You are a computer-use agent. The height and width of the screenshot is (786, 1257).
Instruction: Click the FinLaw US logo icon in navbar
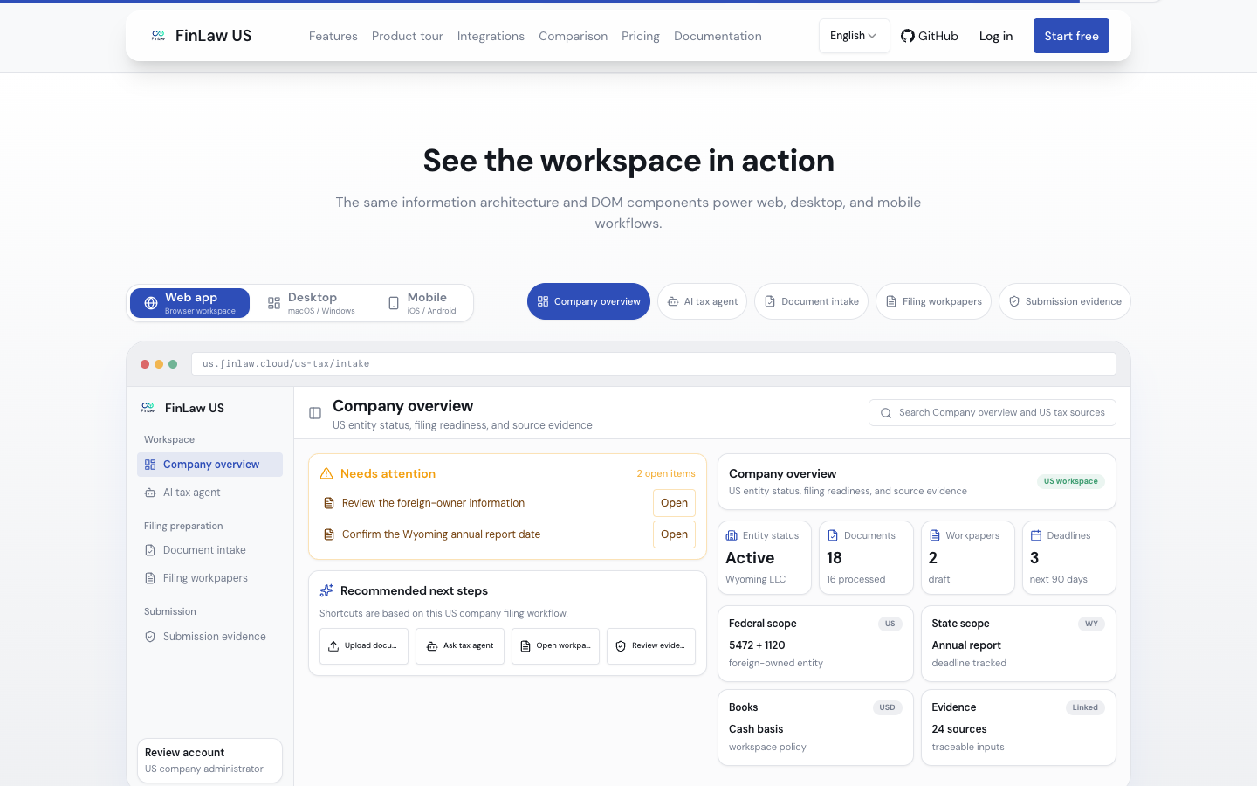pos(158,36)
